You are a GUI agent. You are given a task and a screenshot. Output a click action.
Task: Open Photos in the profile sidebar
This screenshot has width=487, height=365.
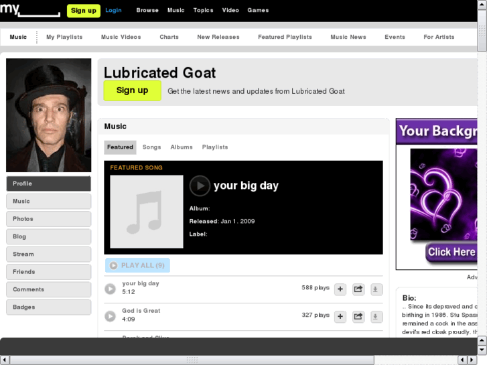(x=48, y=219)
